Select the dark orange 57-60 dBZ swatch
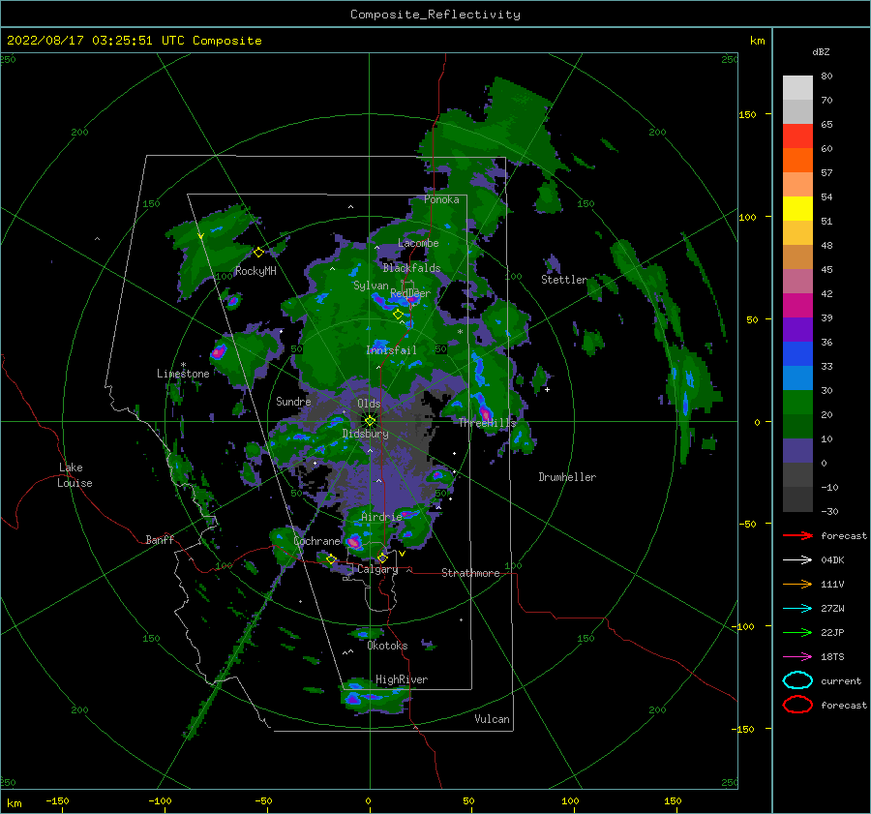 [797, 160]
